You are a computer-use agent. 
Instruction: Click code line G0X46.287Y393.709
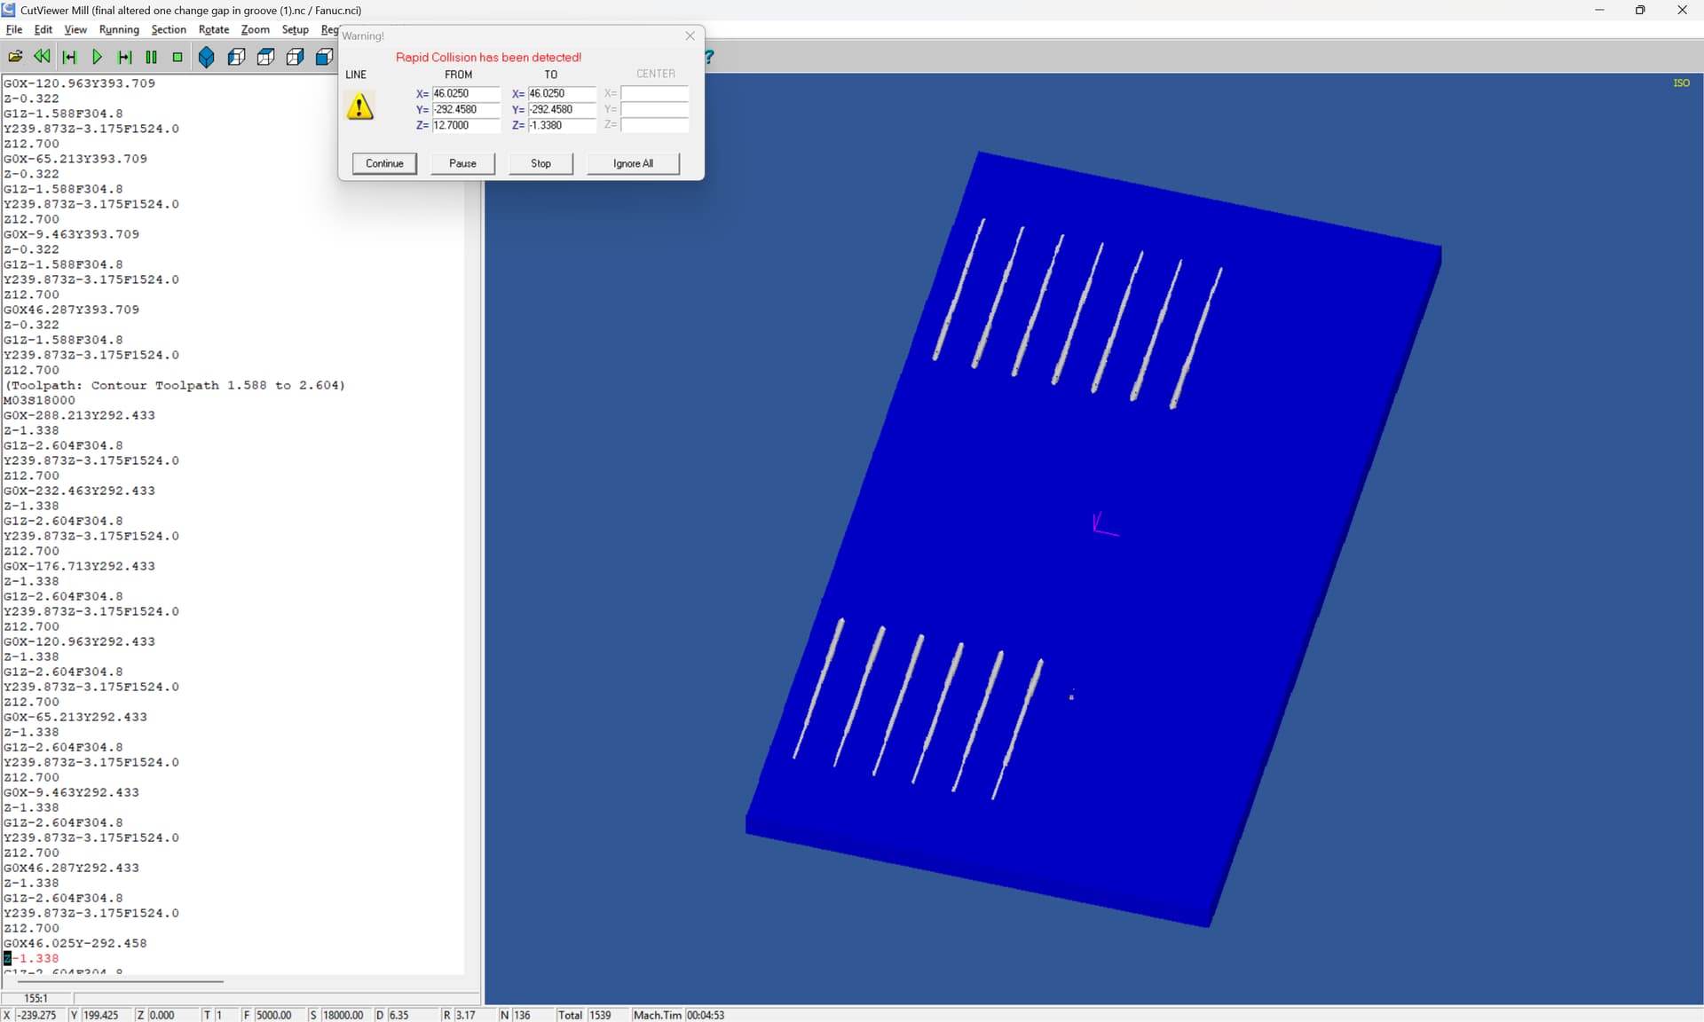click(72, 310)
